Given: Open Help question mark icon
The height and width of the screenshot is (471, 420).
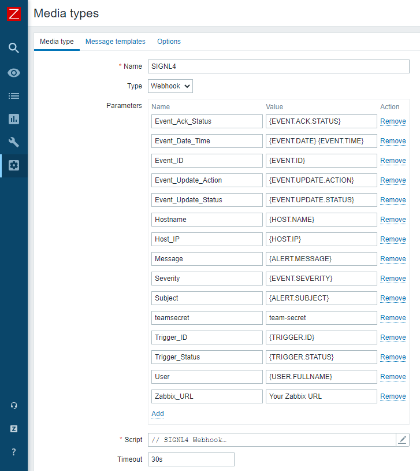Looking at the screenshot, I should [x=14, y=452].
